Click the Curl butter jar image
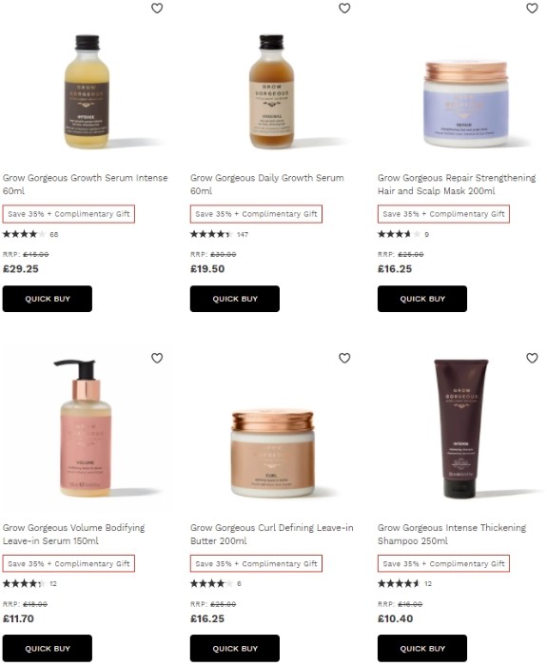Image resolution: width=547 pixels, height=666 pixels. coord(273,454)
